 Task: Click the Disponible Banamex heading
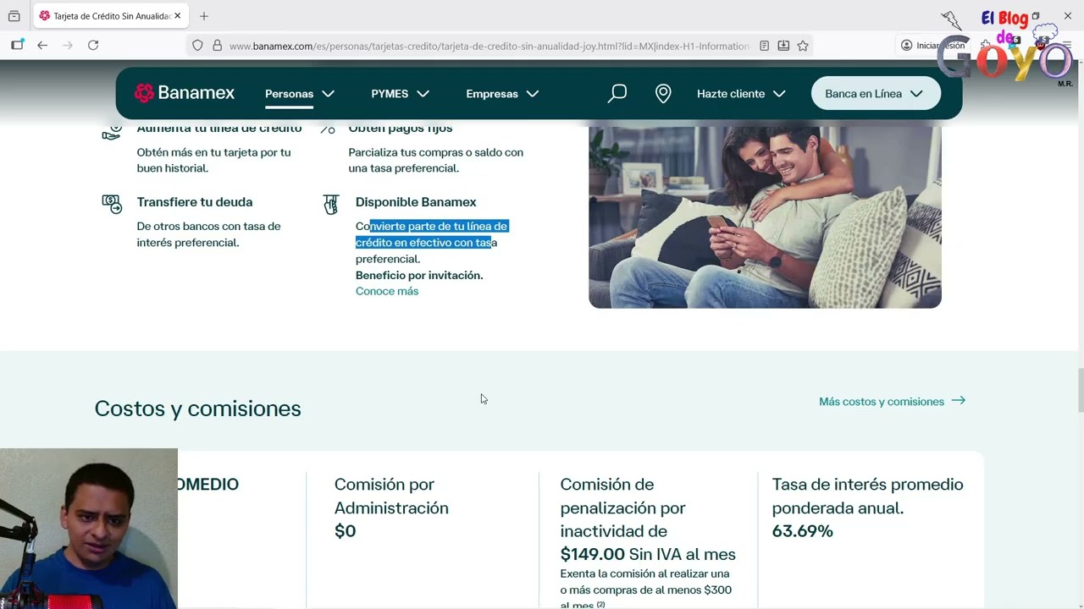(x=416, y=202)
